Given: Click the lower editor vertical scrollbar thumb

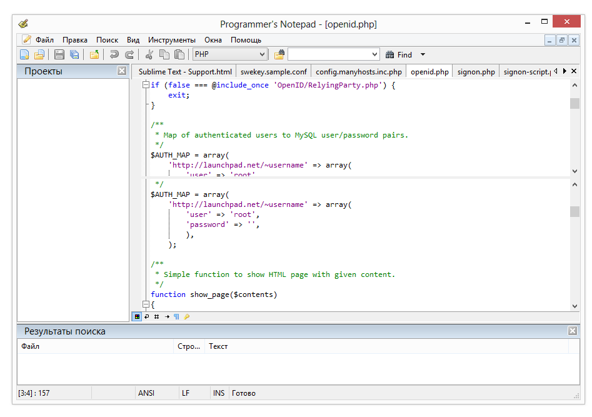Looking at the screenshot, I should click(574, 212).
